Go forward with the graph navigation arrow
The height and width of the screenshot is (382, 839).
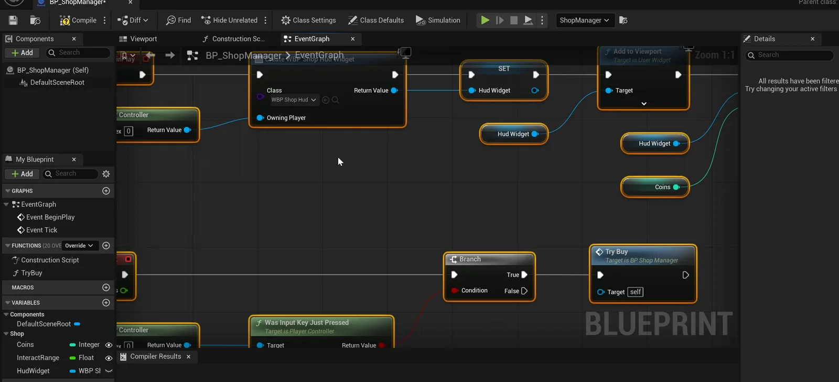pos(170,55)
